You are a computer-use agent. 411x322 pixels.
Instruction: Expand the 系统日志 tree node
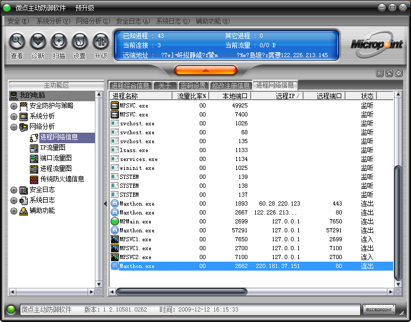pyautogui.click(x=14, y=200)
